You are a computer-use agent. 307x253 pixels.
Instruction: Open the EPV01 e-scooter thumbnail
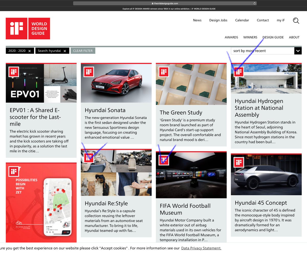[x=41, y=83]
